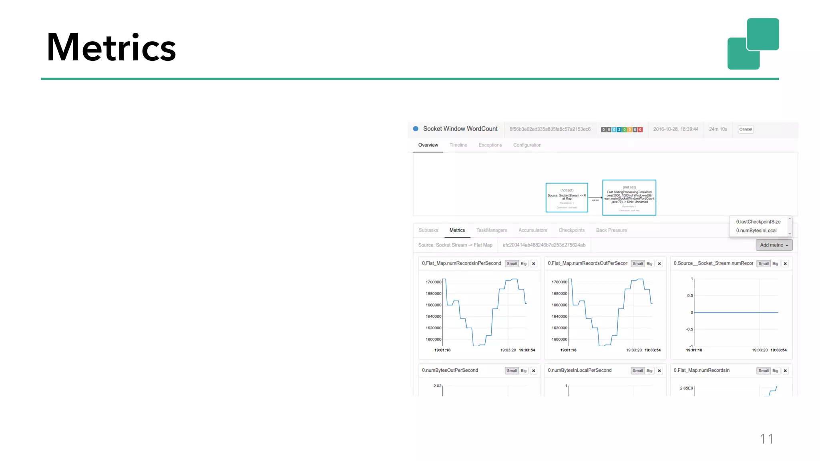
Task: Switch to the Configuration tab
Action: [x=527, y=145]
